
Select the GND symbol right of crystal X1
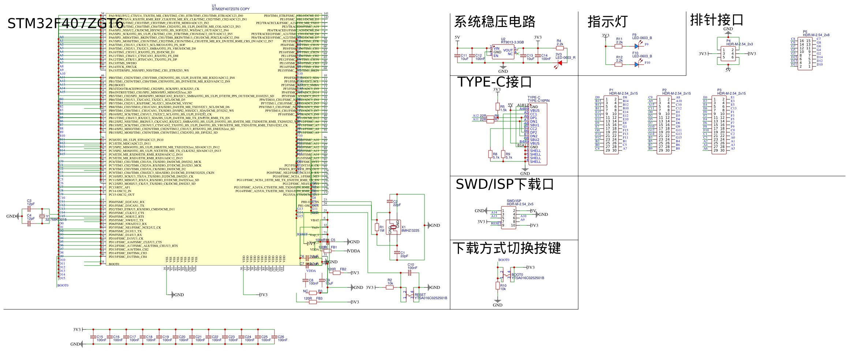click(434, 225)
